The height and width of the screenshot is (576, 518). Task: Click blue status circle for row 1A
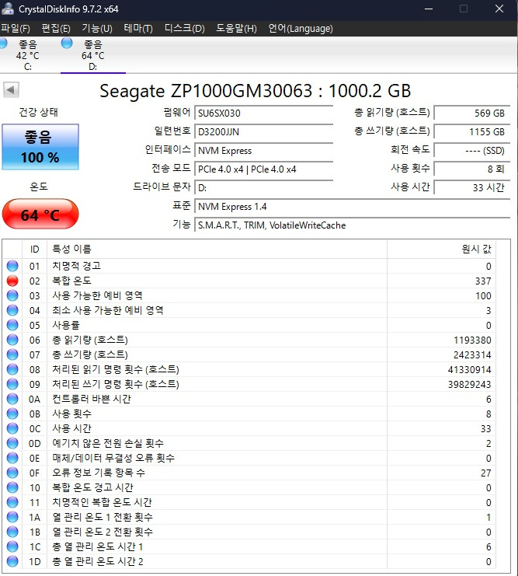click(12, 517)
